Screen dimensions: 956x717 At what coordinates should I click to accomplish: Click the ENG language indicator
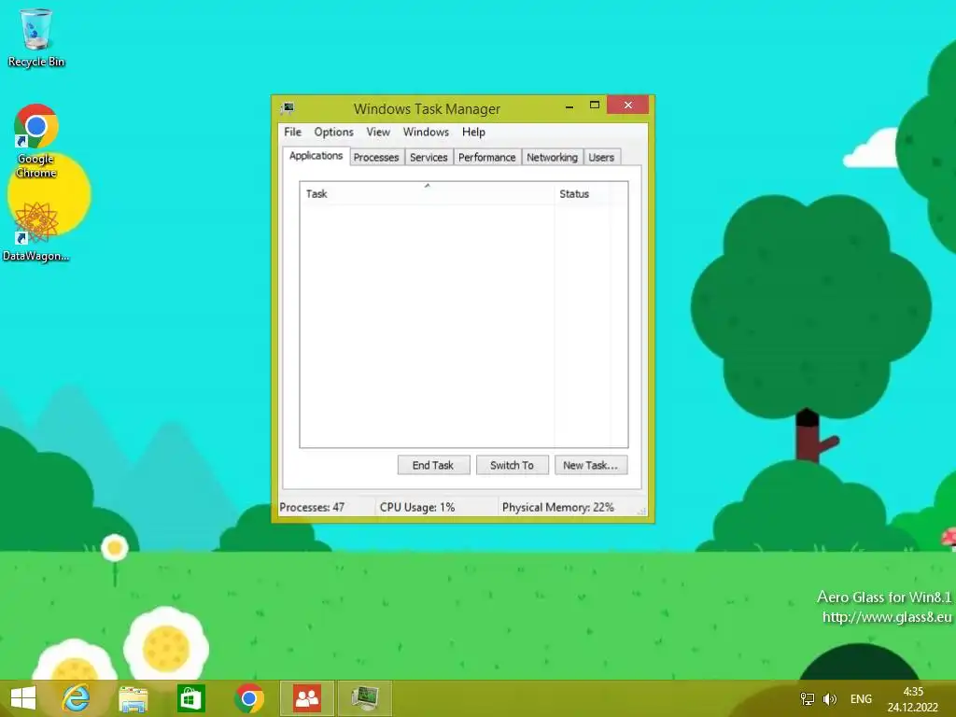[x=861, y=698]
